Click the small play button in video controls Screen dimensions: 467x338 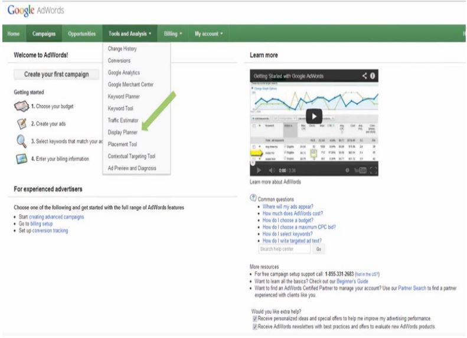[259, 170]
